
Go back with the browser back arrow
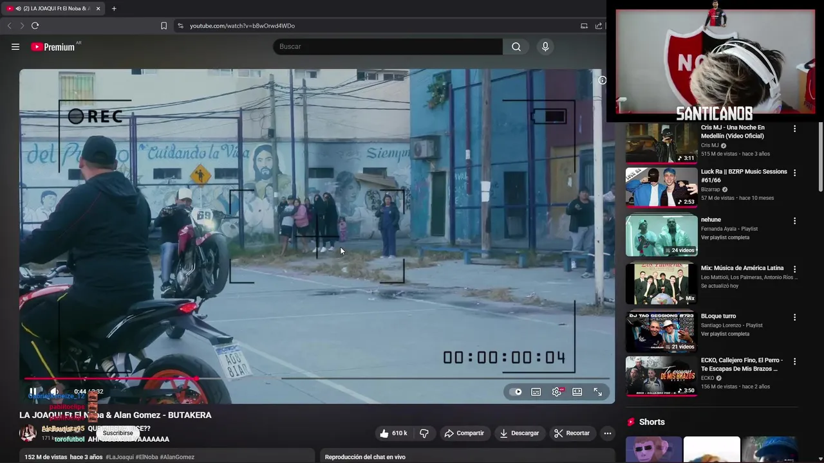pos(9,26)
